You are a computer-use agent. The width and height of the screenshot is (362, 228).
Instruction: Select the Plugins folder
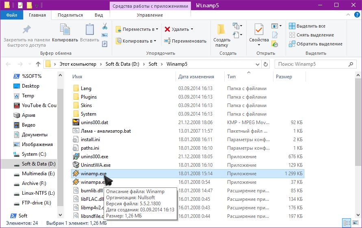89,97
